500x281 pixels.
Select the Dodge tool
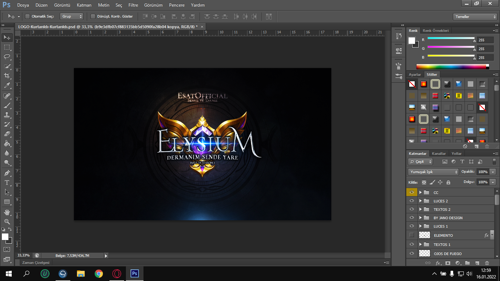point(7,162)
